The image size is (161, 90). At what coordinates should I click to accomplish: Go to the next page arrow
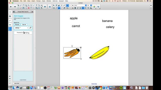[15, 7]
